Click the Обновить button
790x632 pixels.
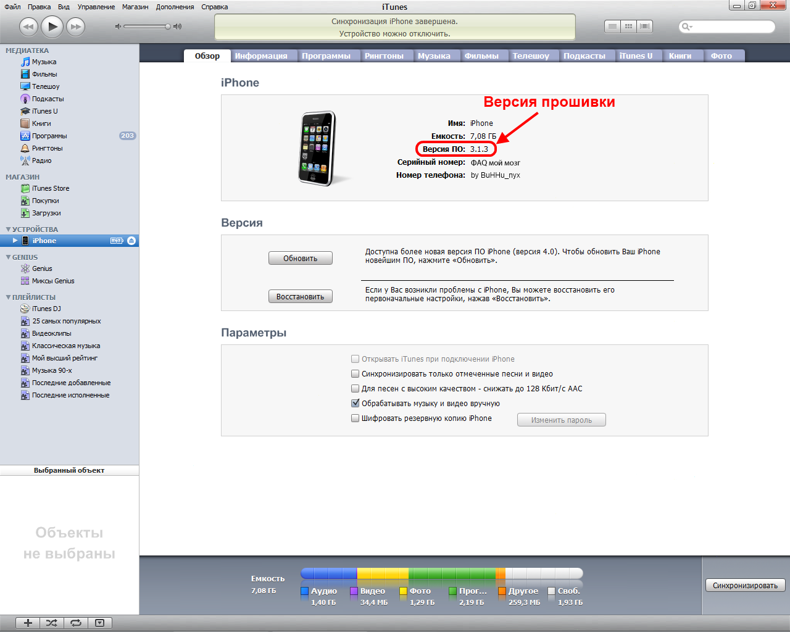click(x=301, y=258)
